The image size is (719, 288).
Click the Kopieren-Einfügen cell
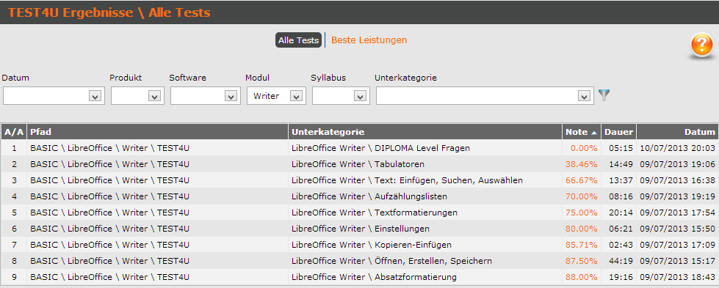[425, 245]
